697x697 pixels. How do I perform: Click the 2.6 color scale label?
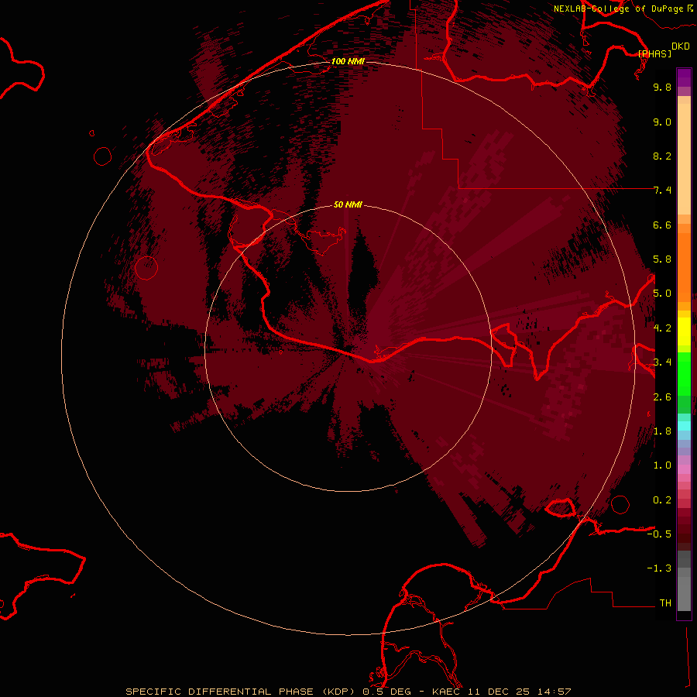tap(662, 397)
